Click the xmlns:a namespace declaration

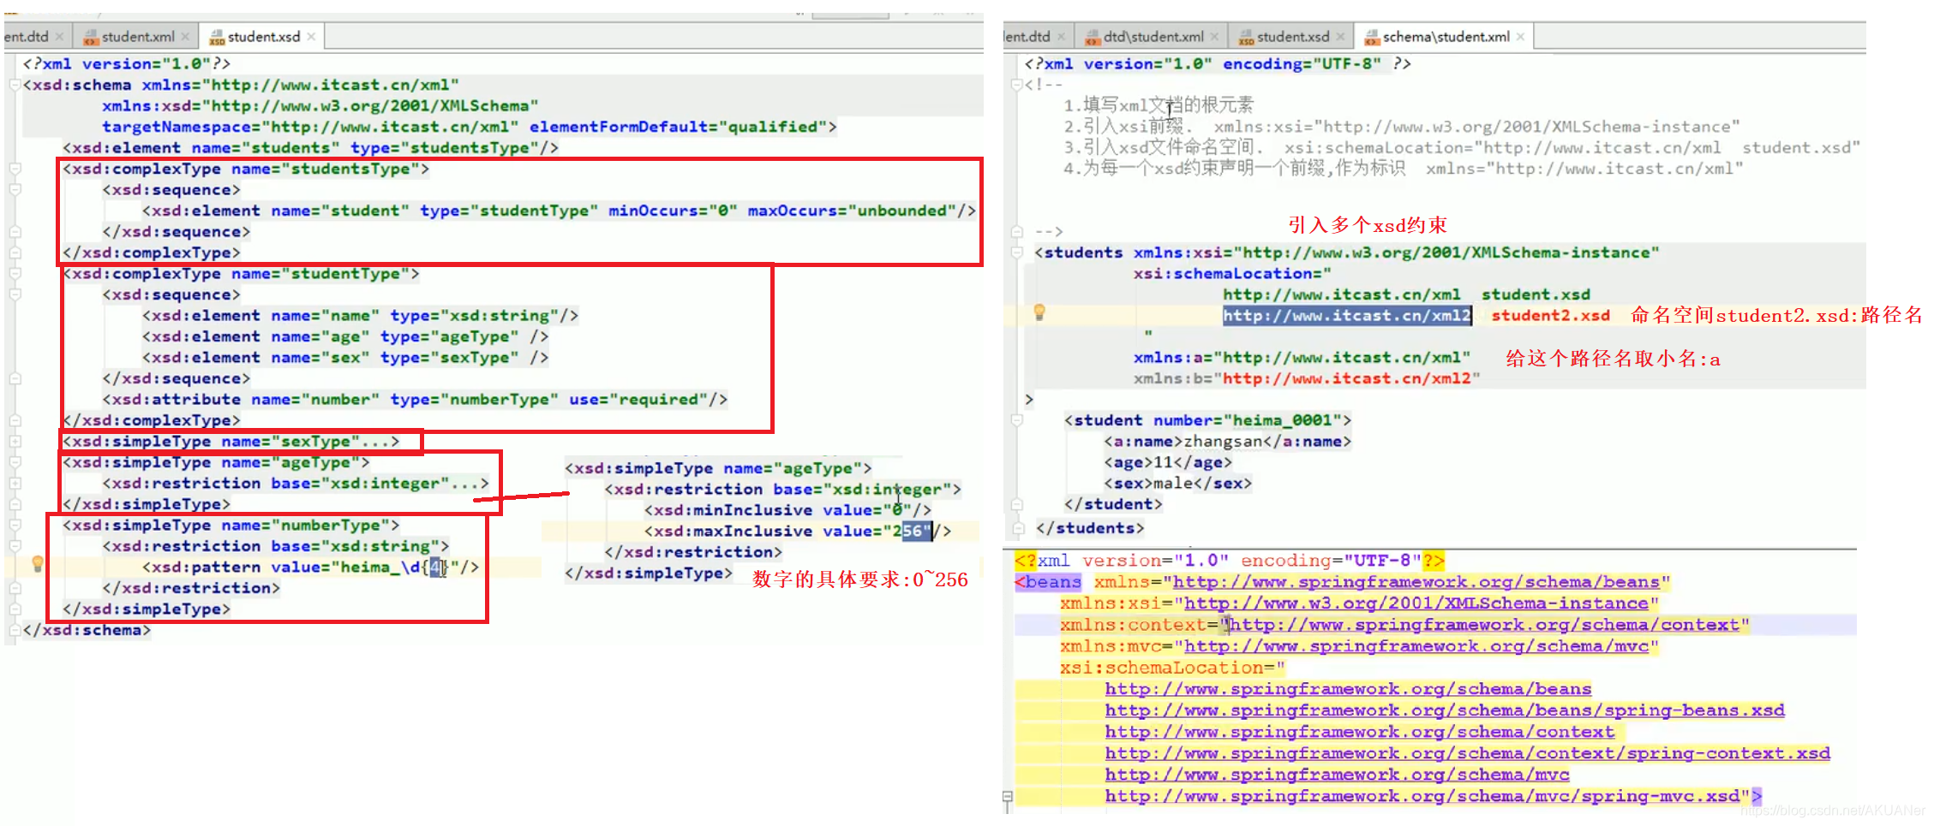[x=1302, y=358]
